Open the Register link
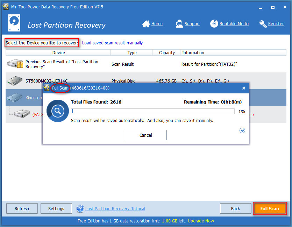292x227 pixels. 276,24
